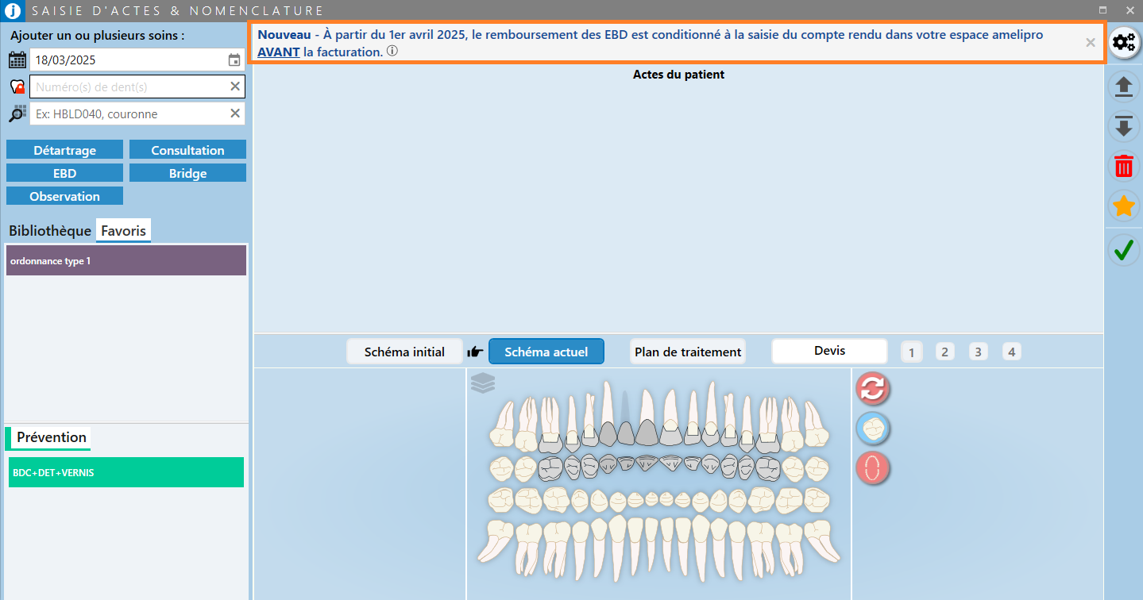Dismiss the EBD notification banner
Viewport: 1143px width, 600px height.
[1091, 43]
